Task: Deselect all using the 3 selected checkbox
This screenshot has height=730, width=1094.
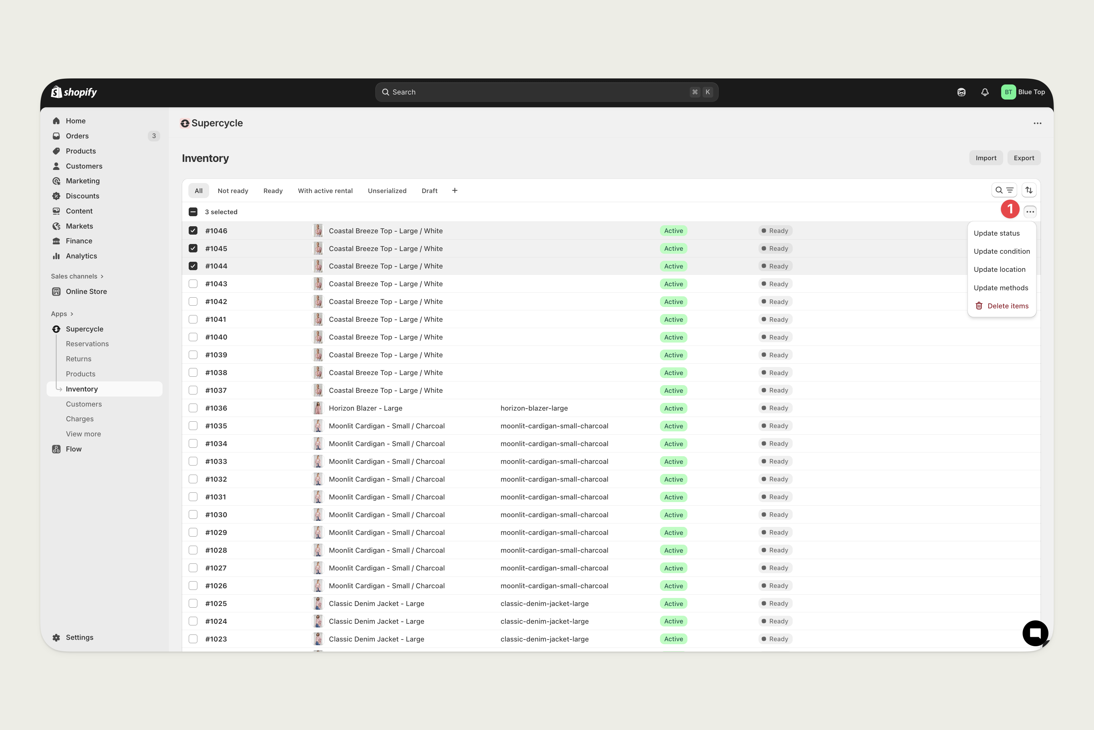Action: point(193,212)
